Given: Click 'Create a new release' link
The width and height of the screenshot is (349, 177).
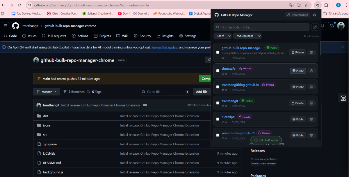Looking at the screenshot, I should coord(263,163).
